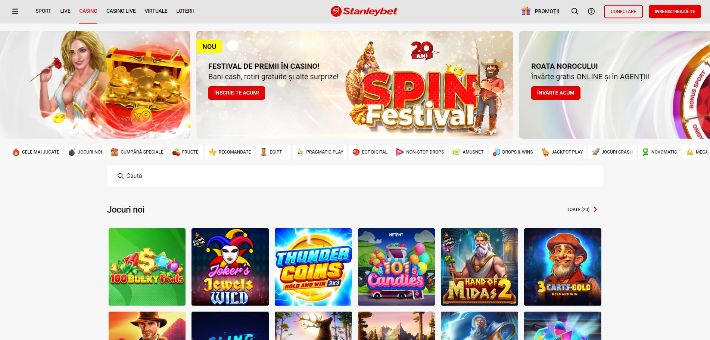This screenshot has width=710, height=340.
Task: Click the Învârte Acum button
Action: [x=556, y=93]
